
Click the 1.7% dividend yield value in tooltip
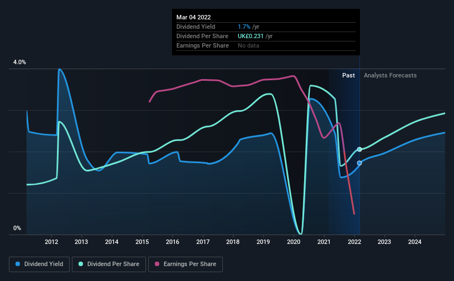coord(244,27)
